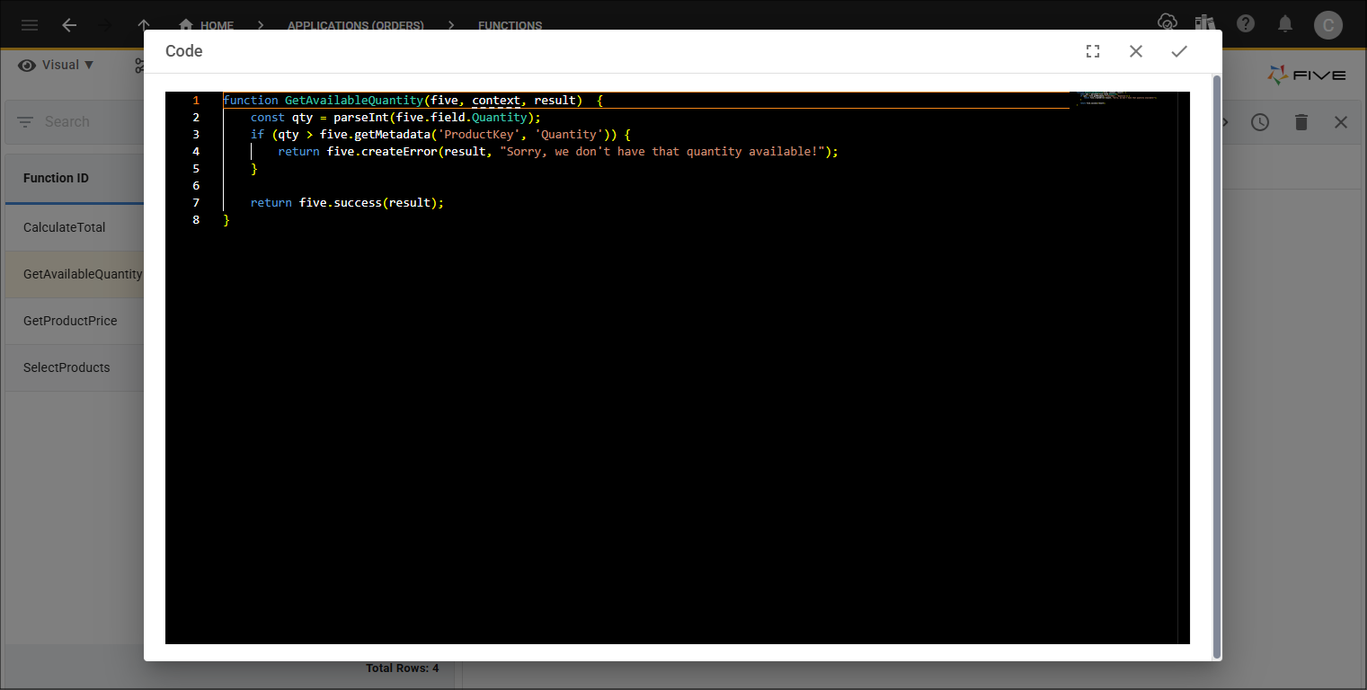Open the fullscreen view of the Code dialog
The image size is (1367, 690).
1092,51
